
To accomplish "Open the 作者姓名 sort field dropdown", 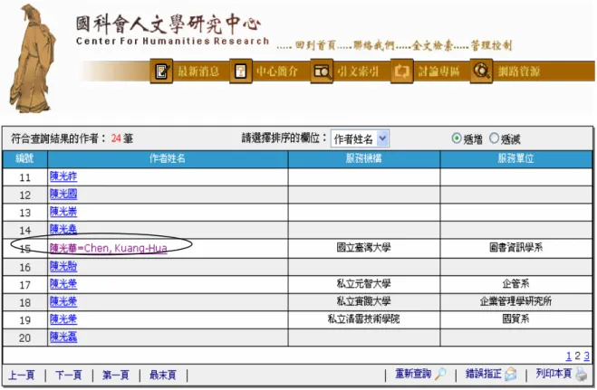I will (x=360, y=138).
